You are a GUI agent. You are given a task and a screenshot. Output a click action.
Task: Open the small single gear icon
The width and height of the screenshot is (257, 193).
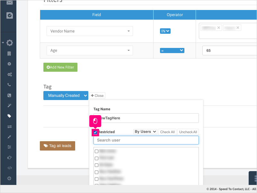tap(9, 64)
